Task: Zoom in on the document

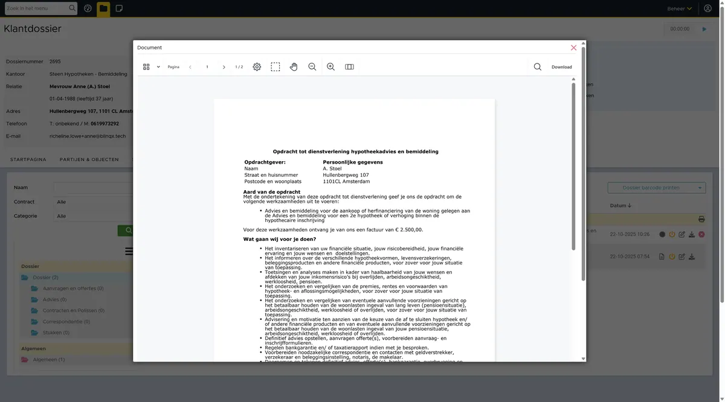Action: tap(330, 67)
